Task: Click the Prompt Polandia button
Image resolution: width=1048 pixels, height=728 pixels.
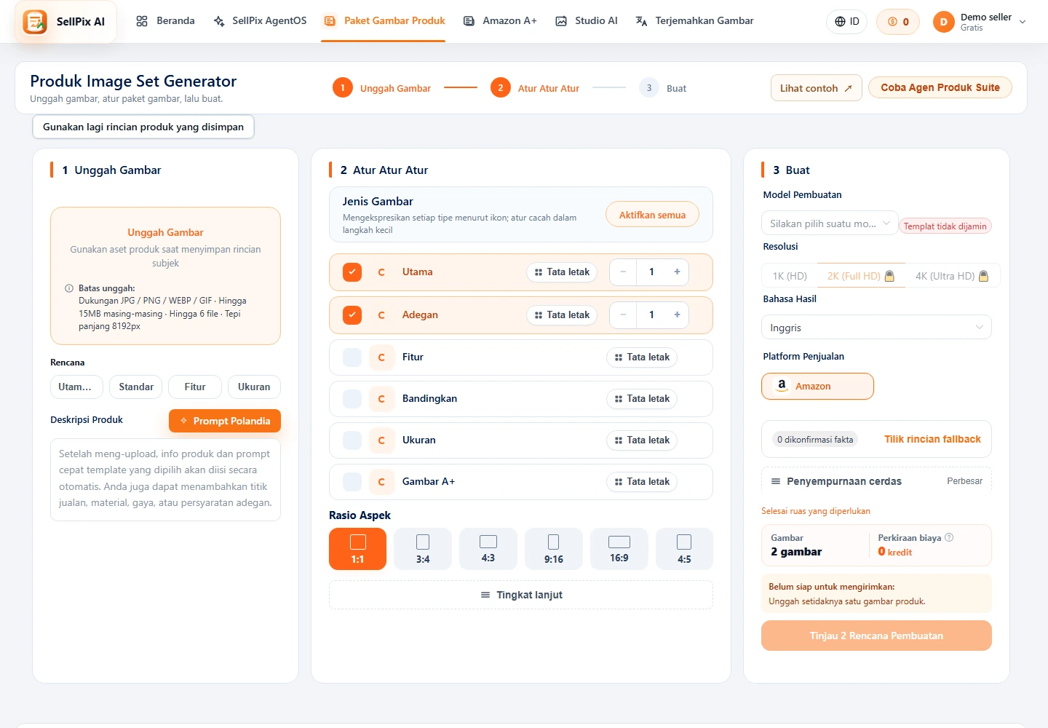Action: click(225, 421)
